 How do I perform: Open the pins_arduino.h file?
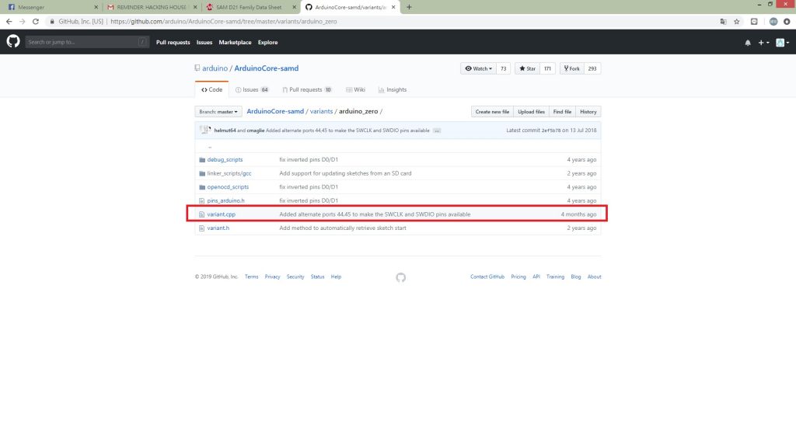point(226,200)
